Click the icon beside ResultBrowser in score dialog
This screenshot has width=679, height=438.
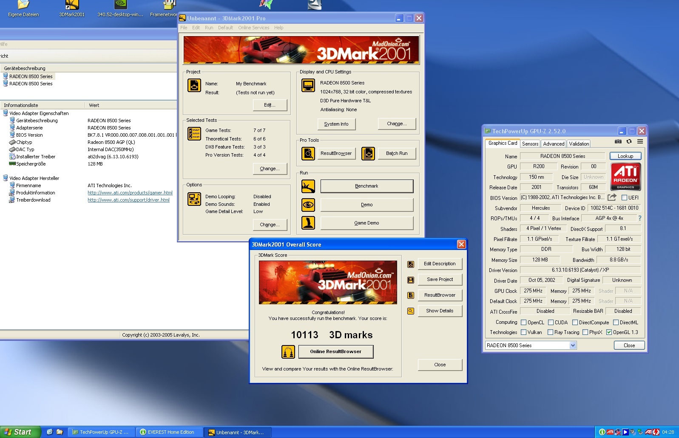click(x=411, y=295)
